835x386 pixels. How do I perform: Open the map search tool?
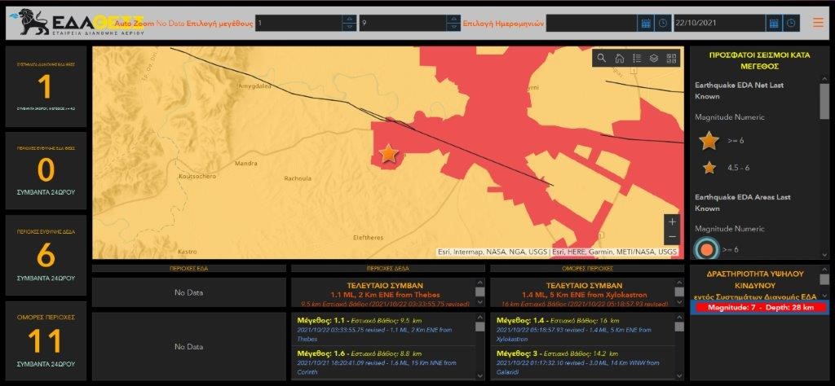[x=602, y=58]
